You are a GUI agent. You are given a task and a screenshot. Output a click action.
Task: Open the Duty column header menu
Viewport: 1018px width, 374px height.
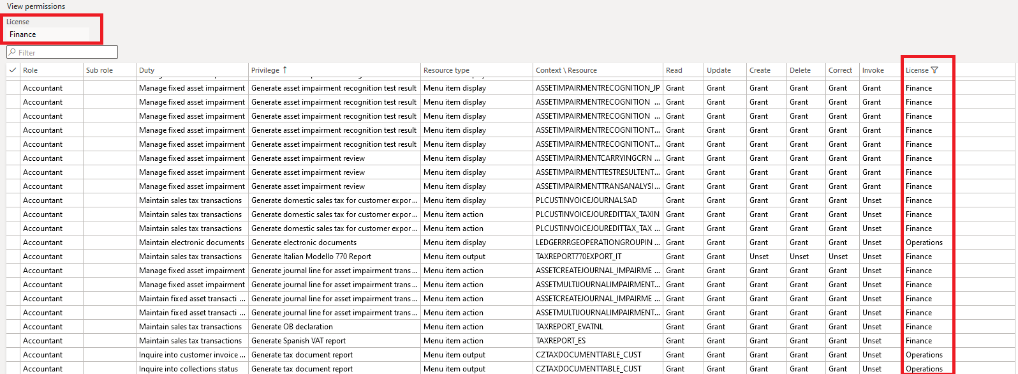click(x=192, y=70)
